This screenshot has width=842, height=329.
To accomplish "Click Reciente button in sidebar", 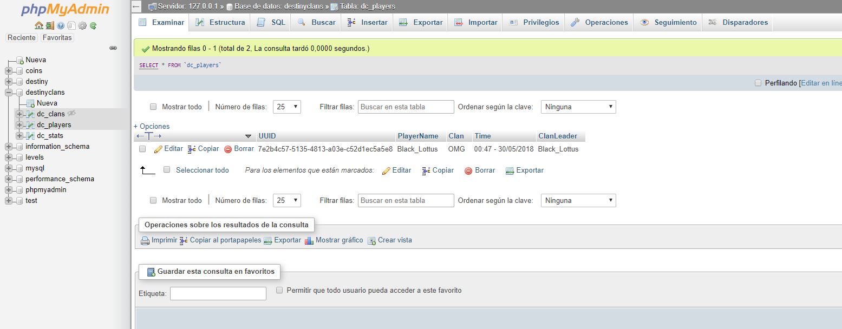I will (x=22, y=38).
